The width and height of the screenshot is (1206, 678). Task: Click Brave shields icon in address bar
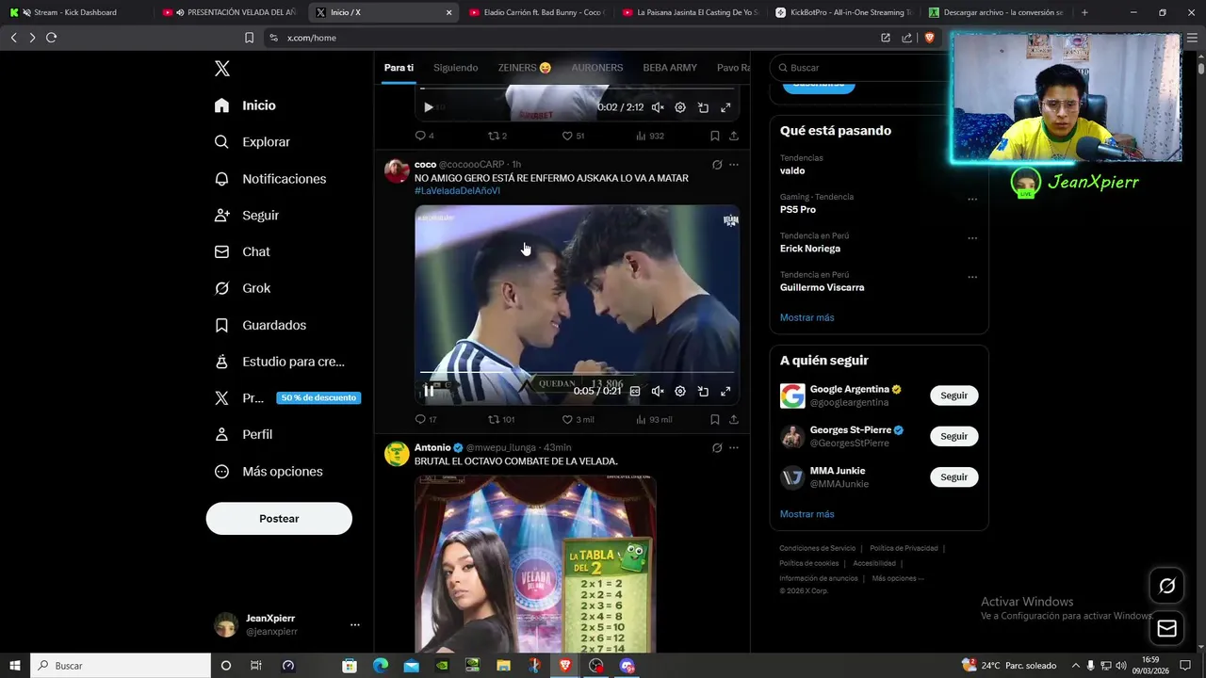(929, 38)
